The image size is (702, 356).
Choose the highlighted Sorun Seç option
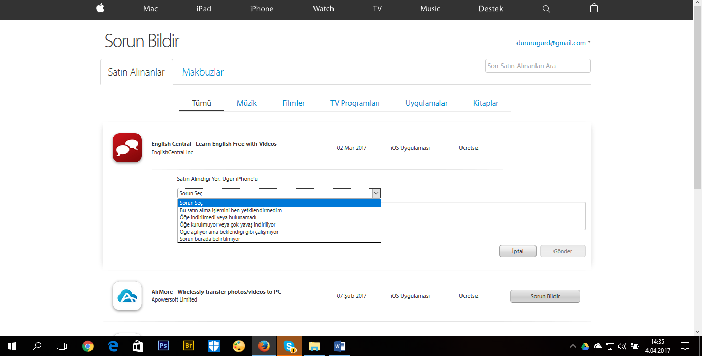(280, 203)
